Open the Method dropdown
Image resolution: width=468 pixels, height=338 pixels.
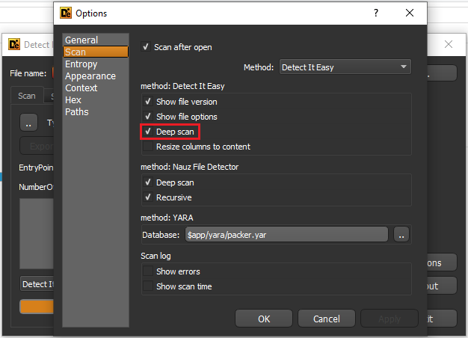tap(345, 67)
